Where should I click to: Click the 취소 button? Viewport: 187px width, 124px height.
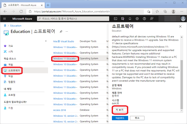(137, 118)
